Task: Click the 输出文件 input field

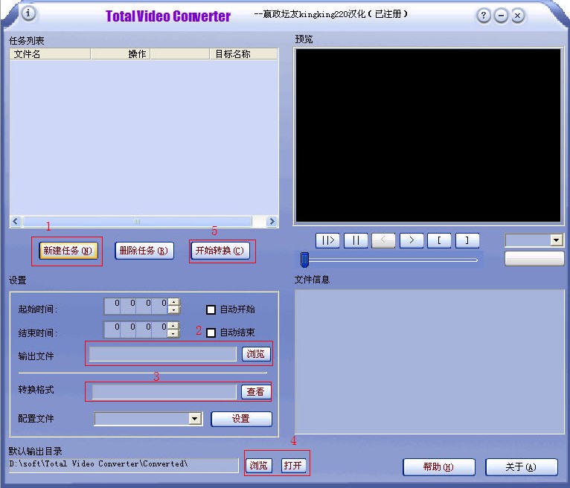Action: coord(163,354)
